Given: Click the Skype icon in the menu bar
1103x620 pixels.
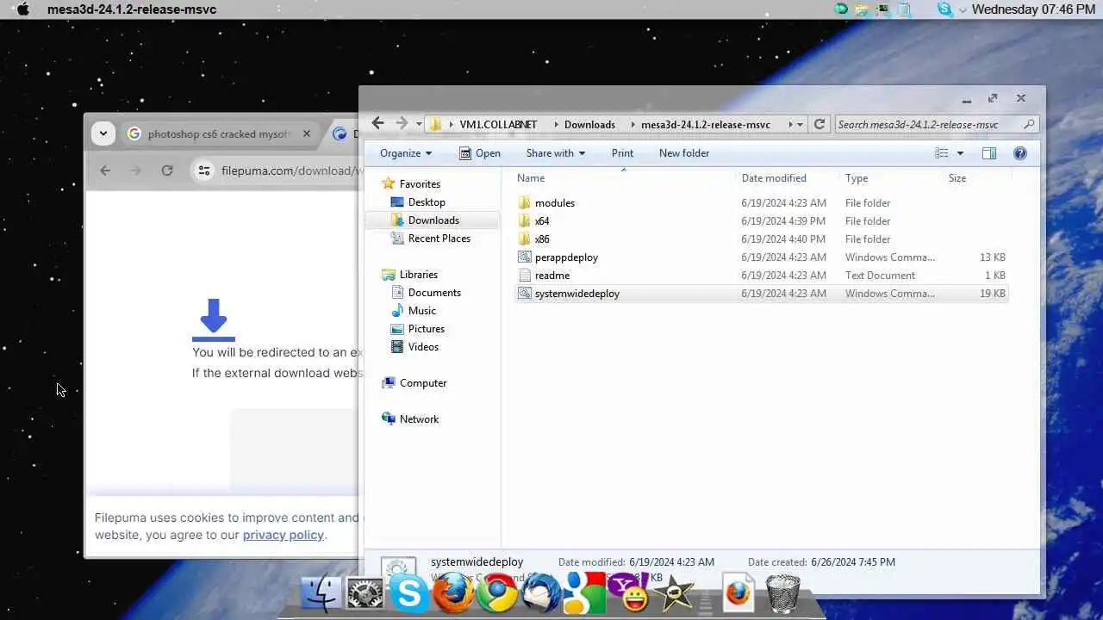Looking at the screenshot, I should click(945, 9).
